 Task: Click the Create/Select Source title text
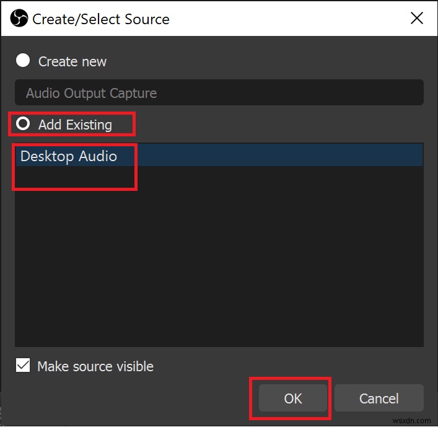[x=101, y=19]
